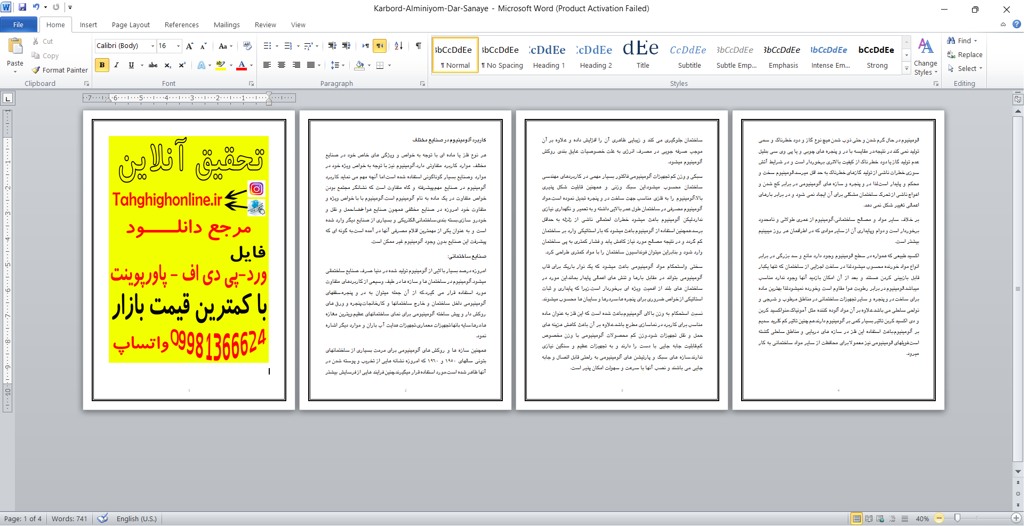Screen dimensions: 1028x526
Task: Toggle Draft view in status bar
Action: point(905,519)
